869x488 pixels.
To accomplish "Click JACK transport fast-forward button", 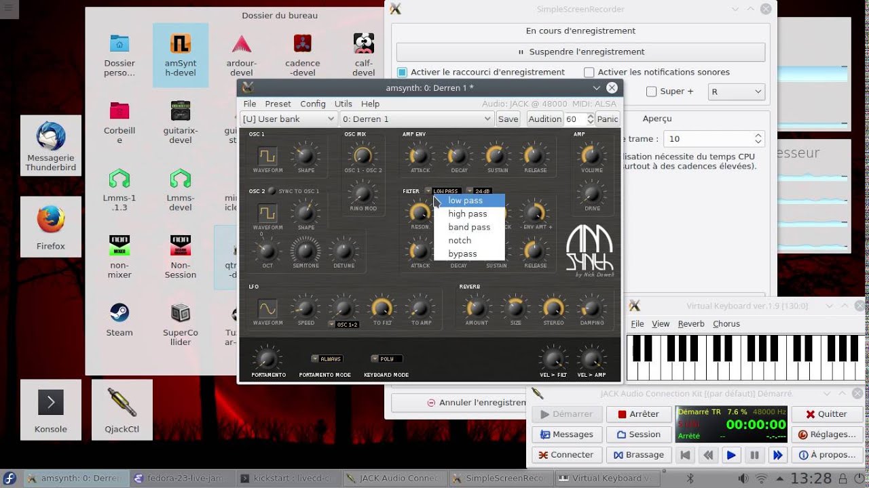I will click(777, 455).
